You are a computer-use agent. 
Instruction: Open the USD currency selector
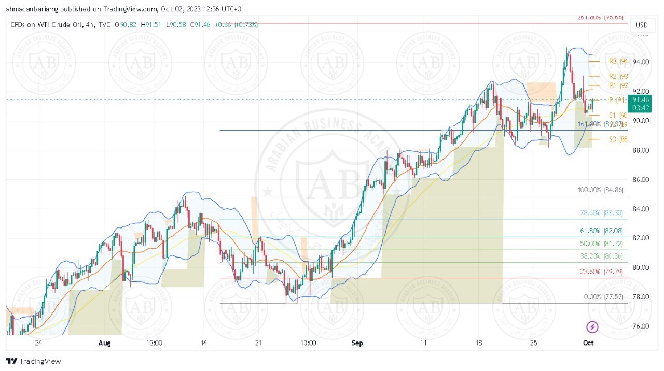642,25
